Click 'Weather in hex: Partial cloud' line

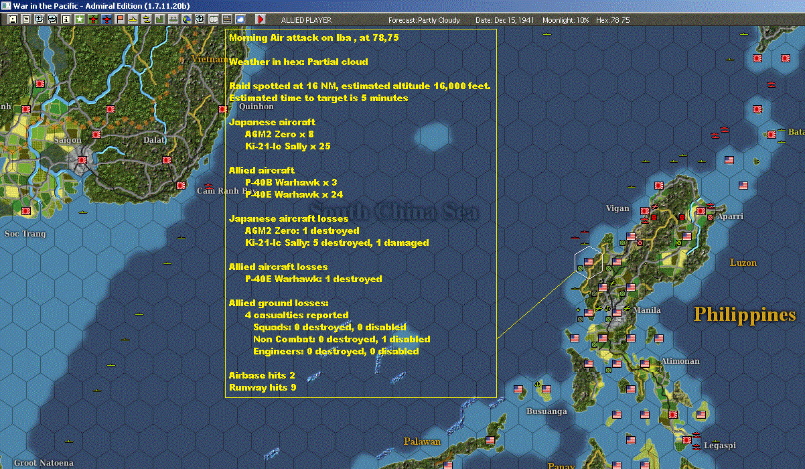tap(298, 62)
